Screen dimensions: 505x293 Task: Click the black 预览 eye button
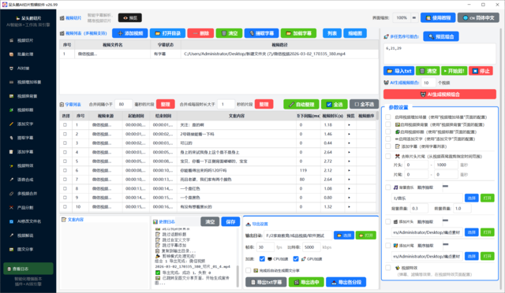click(129, 17)
